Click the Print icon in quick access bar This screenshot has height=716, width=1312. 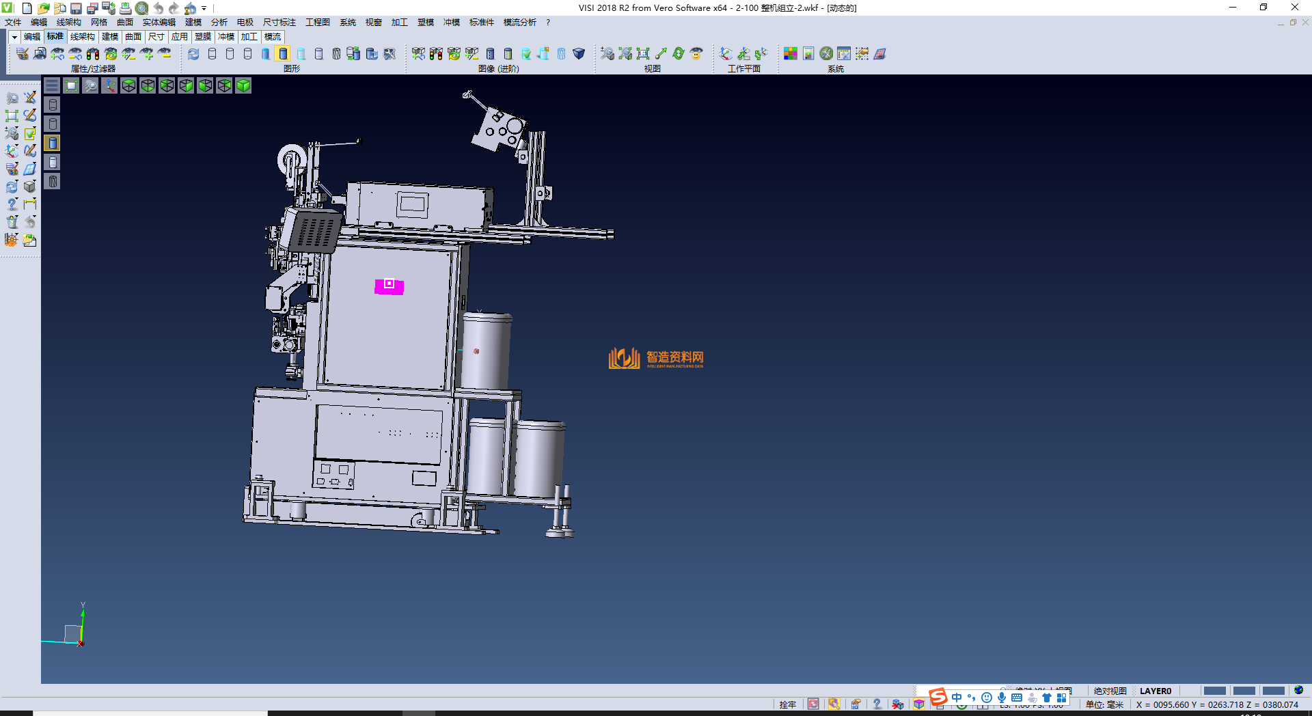(x=125, y=8)
